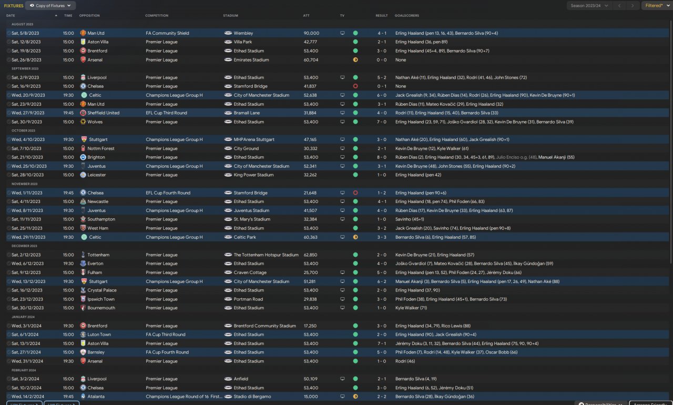673x405 pixels.
Task: Click the Arsenal badge on 26/8/2023 row
Action: point(83,60)
